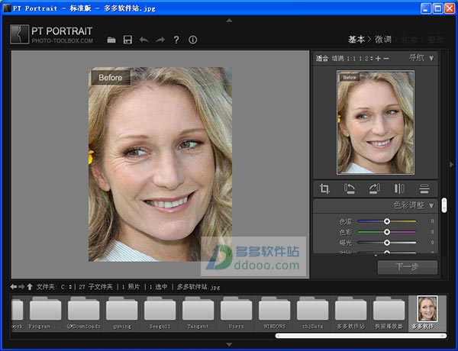Collapse the right side panel arrow
Viewport: 458px width, 351px height.
point(451,164)
